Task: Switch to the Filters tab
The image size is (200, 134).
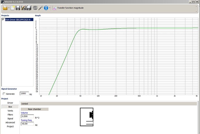Action: coord(10,115)
